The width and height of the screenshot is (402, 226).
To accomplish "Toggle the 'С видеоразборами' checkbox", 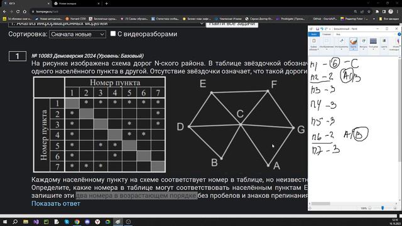I will [x=113, y=33].
